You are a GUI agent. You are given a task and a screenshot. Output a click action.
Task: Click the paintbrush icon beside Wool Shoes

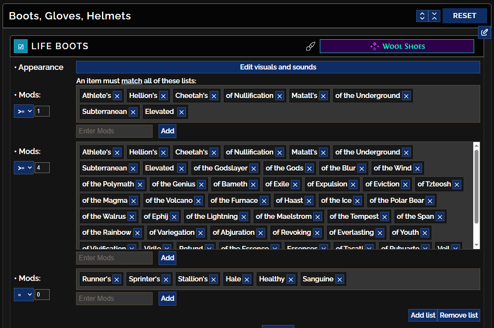311,46
